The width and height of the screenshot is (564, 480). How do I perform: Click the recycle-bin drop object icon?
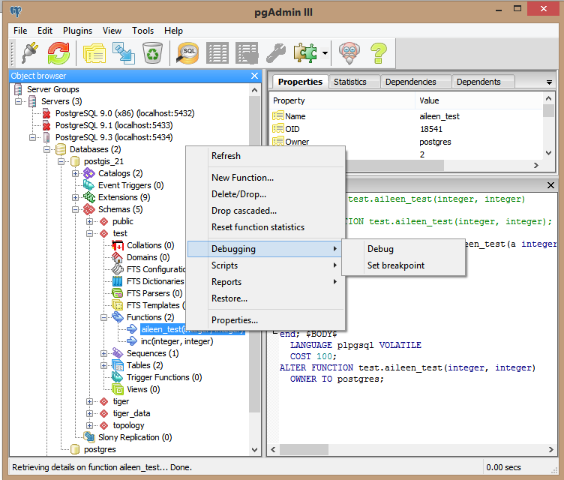click(152, 52)
